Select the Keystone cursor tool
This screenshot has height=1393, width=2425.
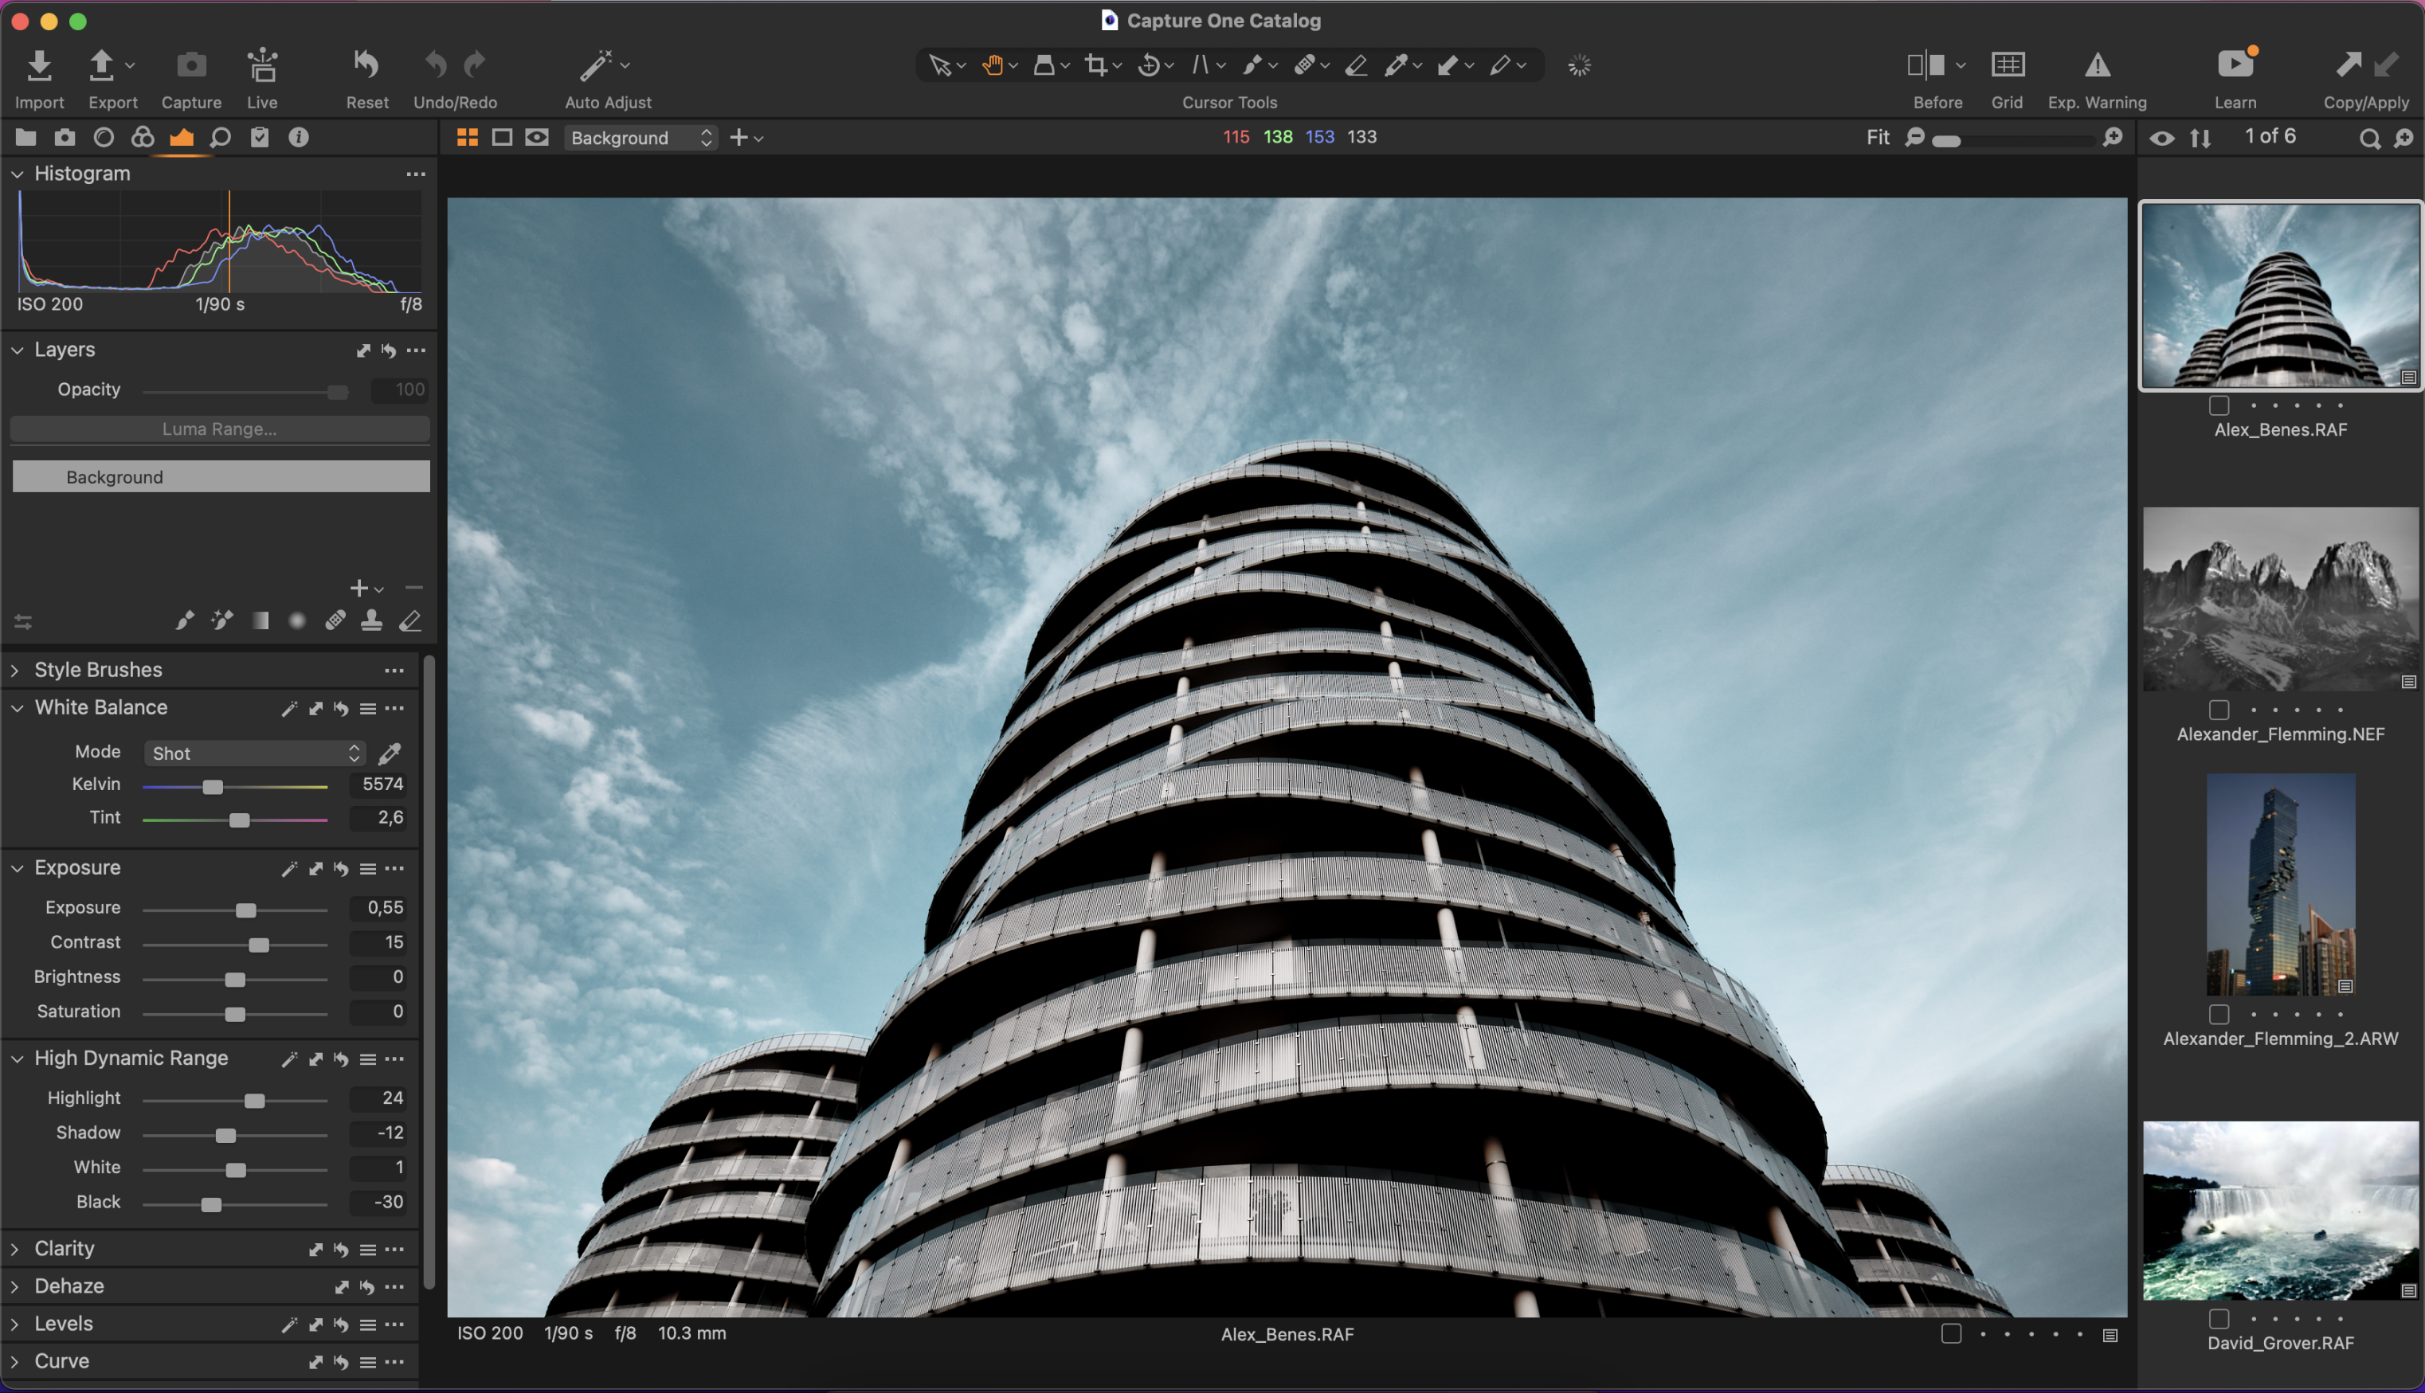[1200, 65]
